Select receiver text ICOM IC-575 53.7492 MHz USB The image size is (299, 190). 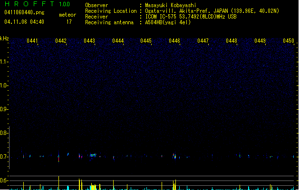(x=191, y=17)
